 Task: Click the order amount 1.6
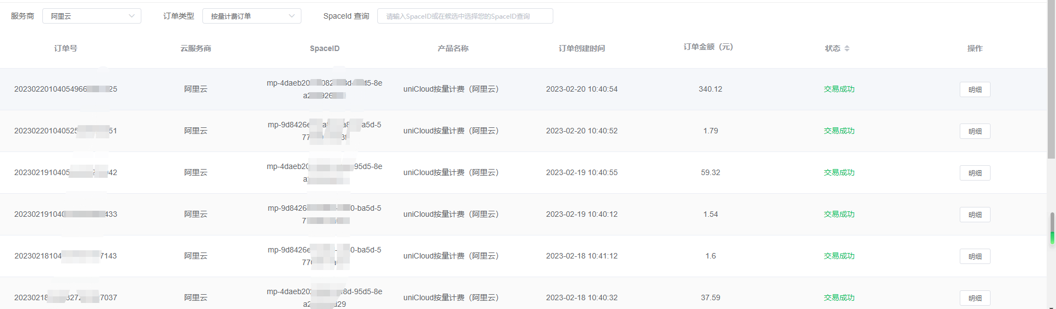pos(711,256)
